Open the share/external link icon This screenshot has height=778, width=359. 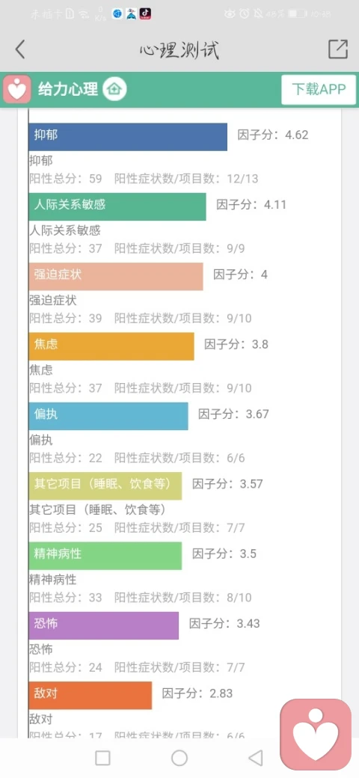337,49
